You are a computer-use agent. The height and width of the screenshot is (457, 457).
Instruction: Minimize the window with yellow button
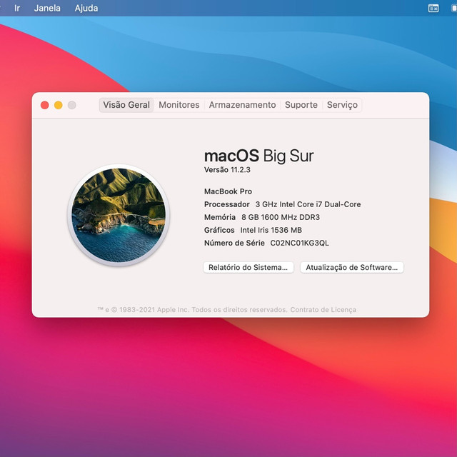point(59,105)
